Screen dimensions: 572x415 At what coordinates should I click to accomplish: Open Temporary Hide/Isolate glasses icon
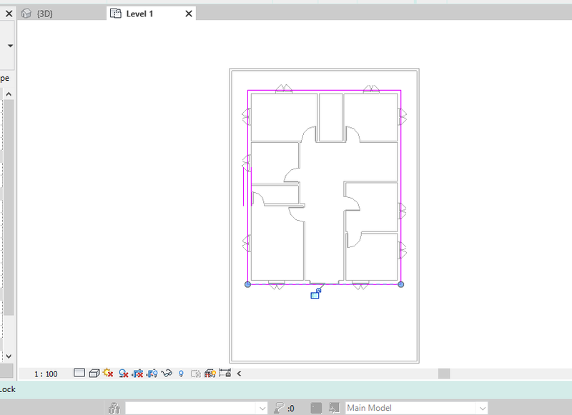tap(167, 374)
